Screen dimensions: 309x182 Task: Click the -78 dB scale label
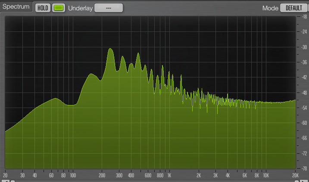(x=304, y=168)
